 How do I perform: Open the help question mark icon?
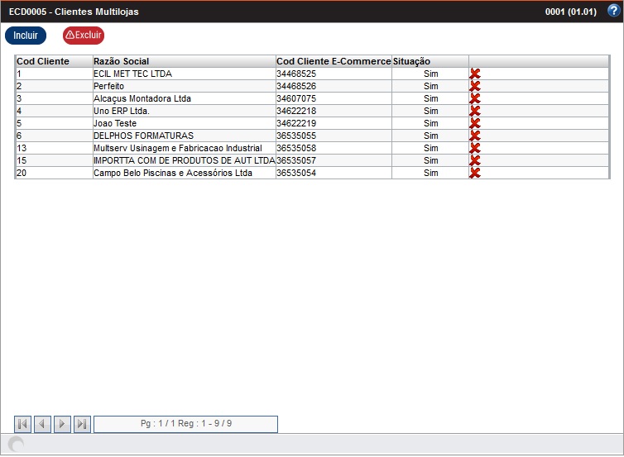tap(613, 11)
